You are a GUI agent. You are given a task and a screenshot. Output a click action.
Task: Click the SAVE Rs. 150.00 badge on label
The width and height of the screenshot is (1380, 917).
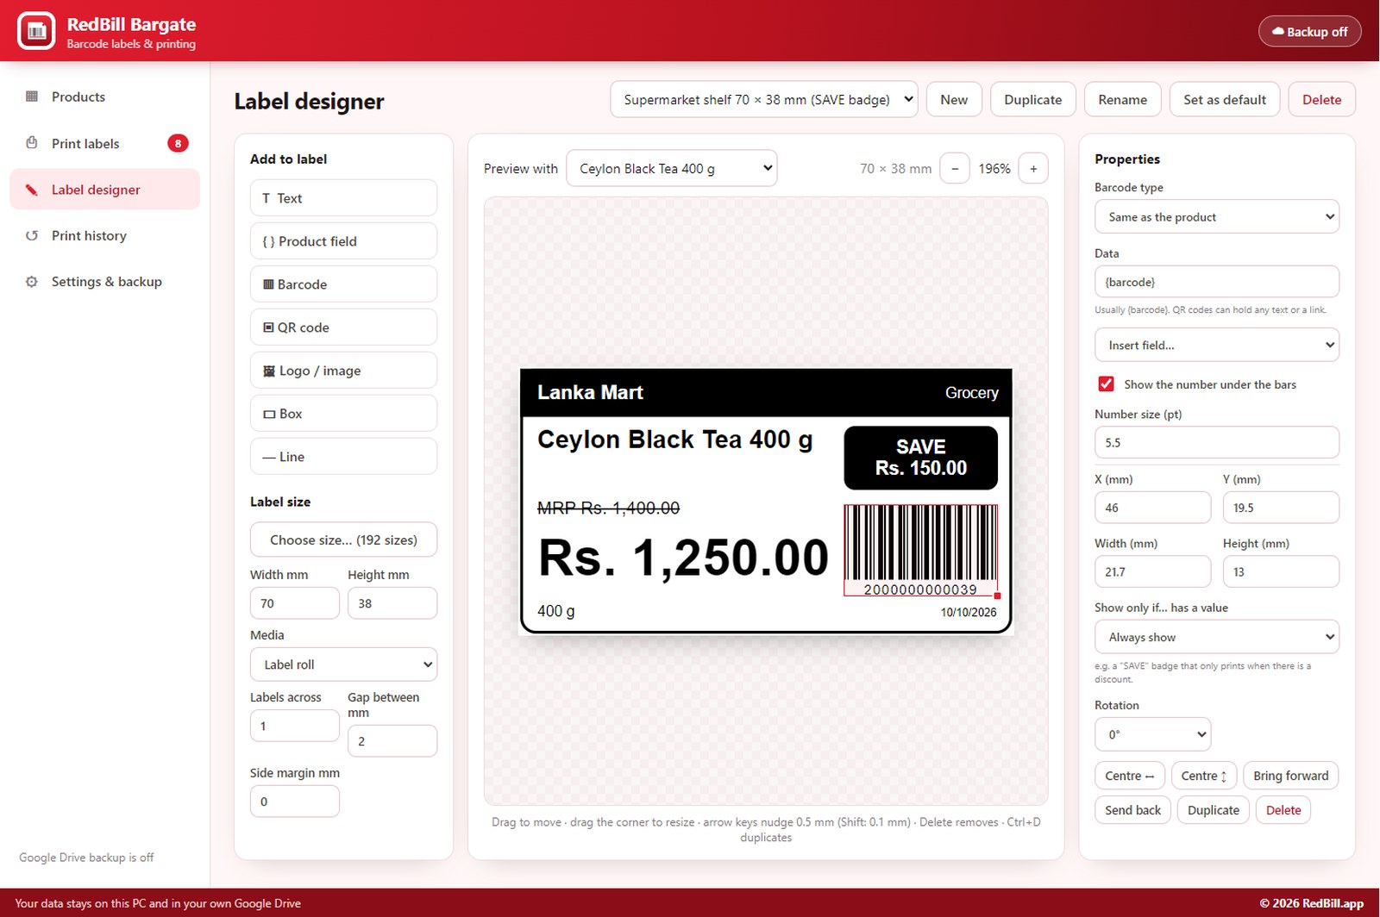(x=920, y=458)
